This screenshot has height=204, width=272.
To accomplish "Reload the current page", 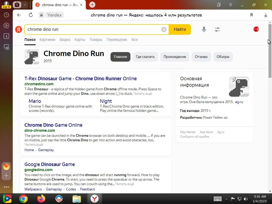I will (31, 15).
